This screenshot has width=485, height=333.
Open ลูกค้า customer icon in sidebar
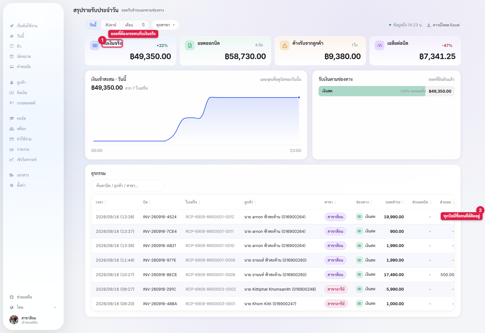click(x=12, y=83)
